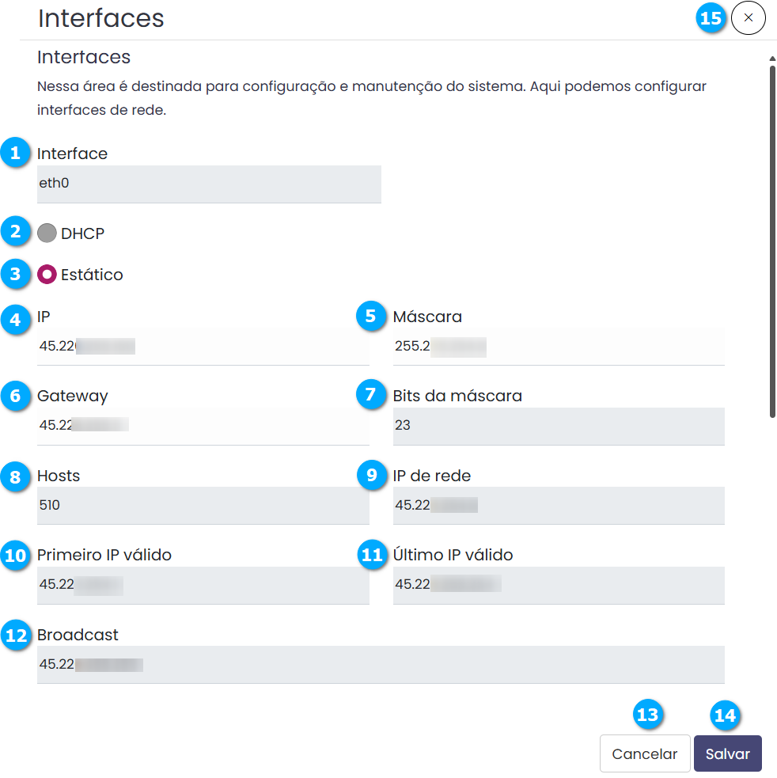Select the Estático radio option
The image size is (777, 778).
[47, 275]
